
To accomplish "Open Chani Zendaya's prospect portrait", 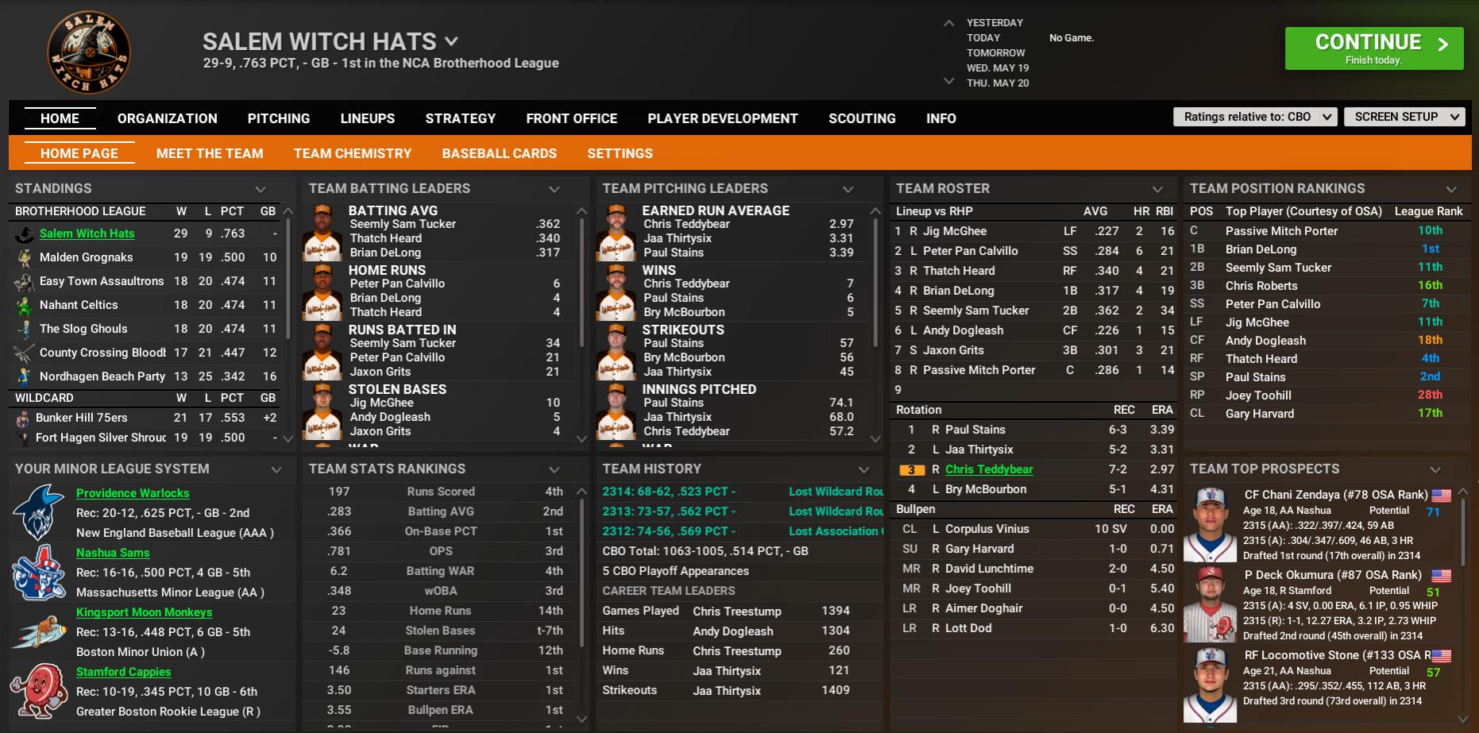I will [x=1210, y=524].
